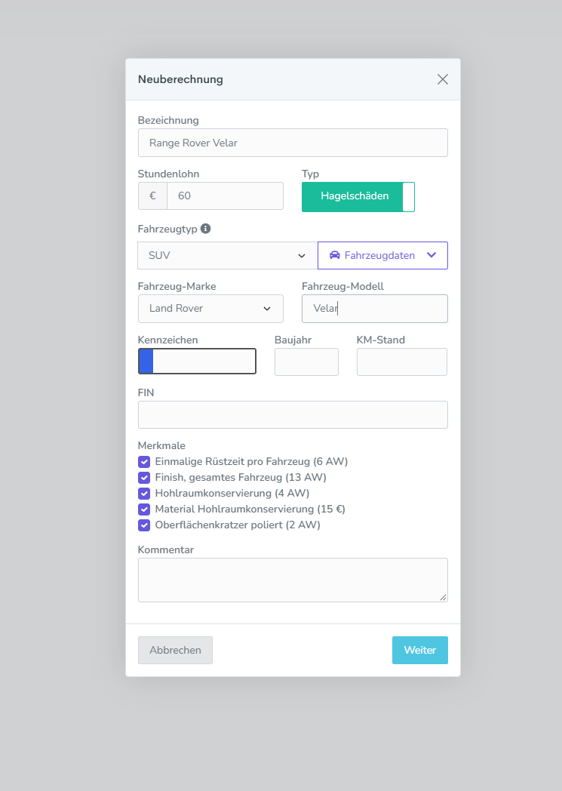Focus the Baujahr input field
Screen dimensions: 562x791
(x=306, y=362)
